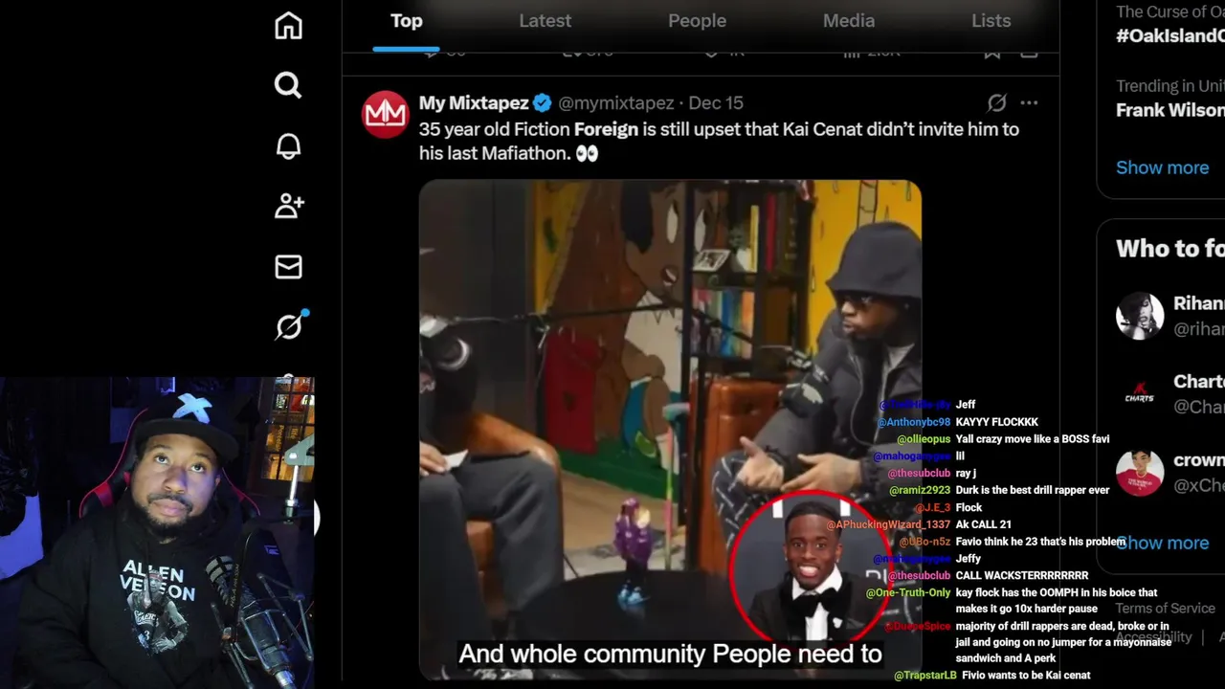Click Show more under trending section
The image size is (1225, 689).
click(1162, 167)
